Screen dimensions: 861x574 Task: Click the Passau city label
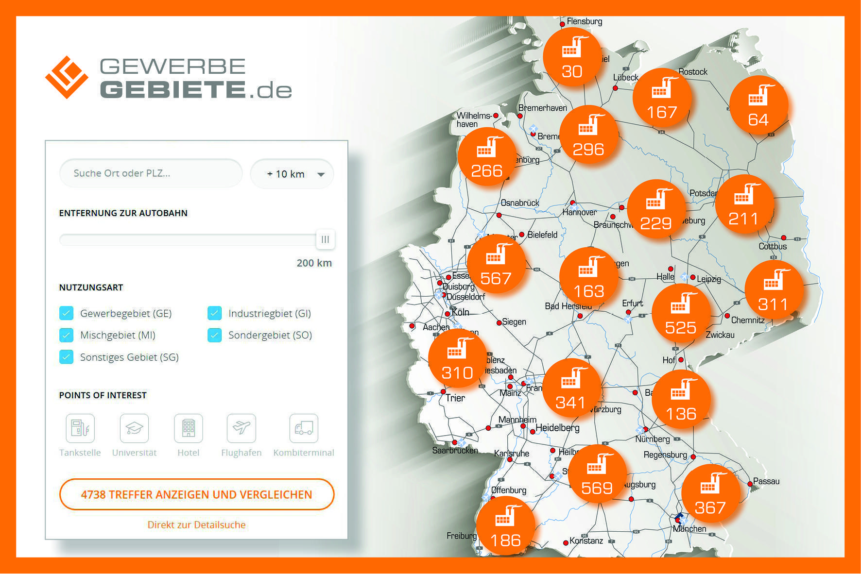pyautogui.click(x=766, y=481)
